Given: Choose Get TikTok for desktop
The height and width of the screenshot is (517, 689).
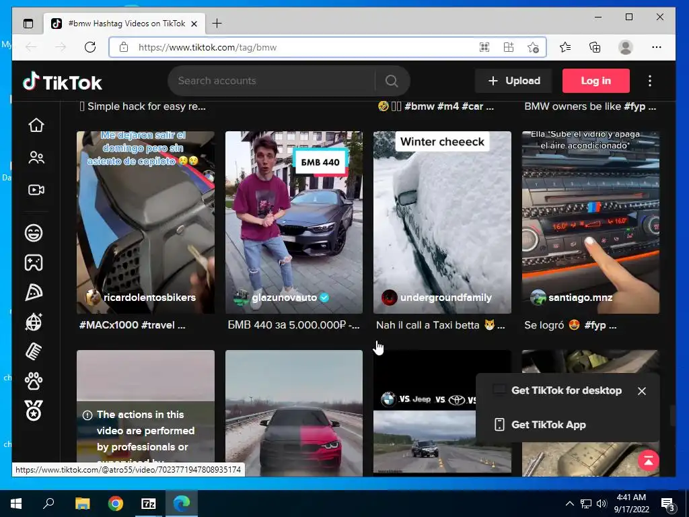Looking at the screenshot, I should [567, 390].
